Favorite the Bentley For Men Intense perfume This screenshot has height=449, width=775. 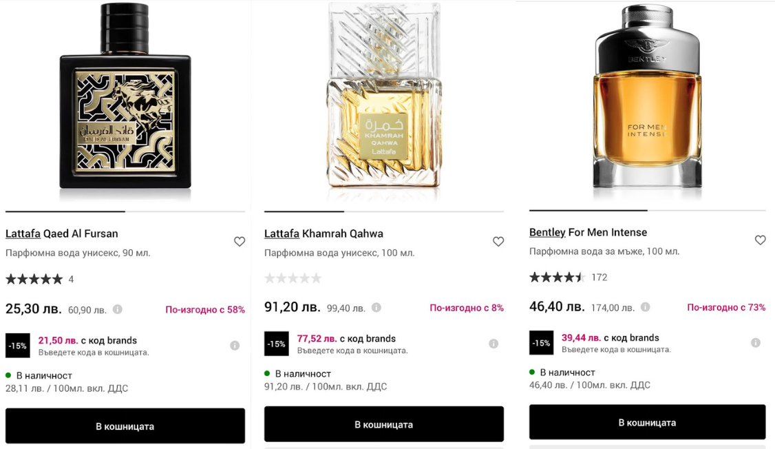pos(760,240)
